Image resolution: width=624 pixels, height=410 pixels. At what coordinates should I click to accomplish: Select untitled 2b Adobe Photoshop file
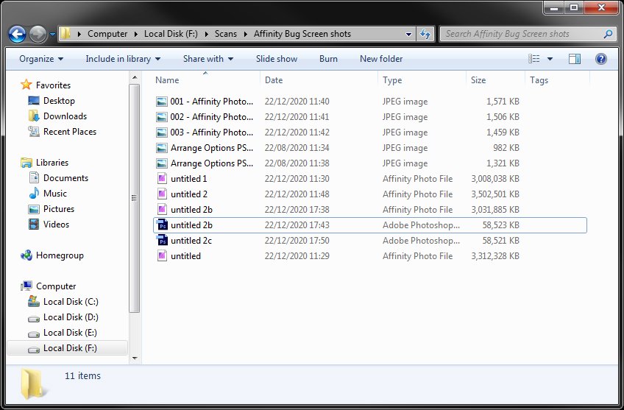(x=370, y=225)
